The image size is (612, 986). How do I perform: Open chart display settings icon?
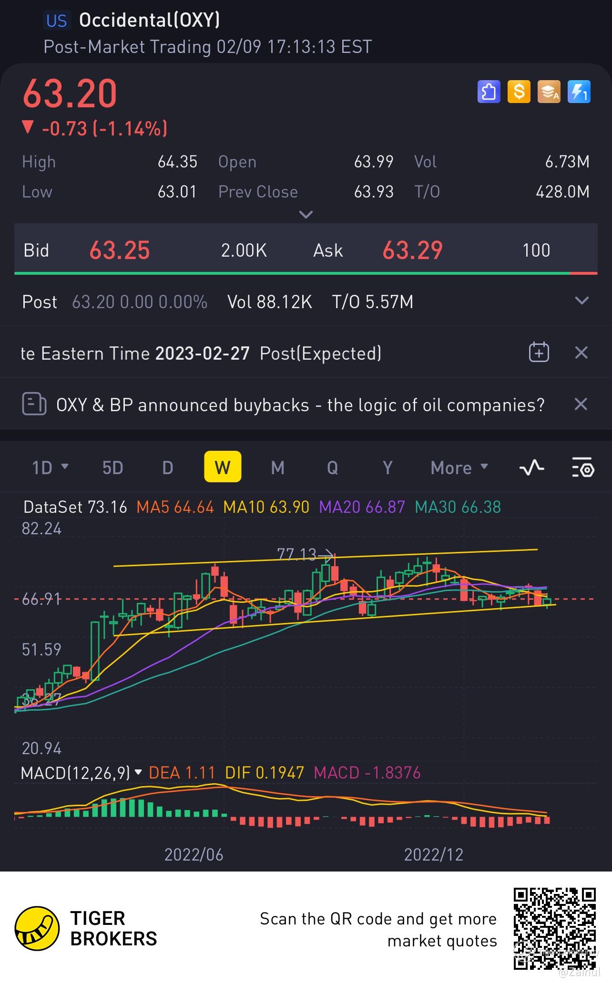(x=582, y=467)
